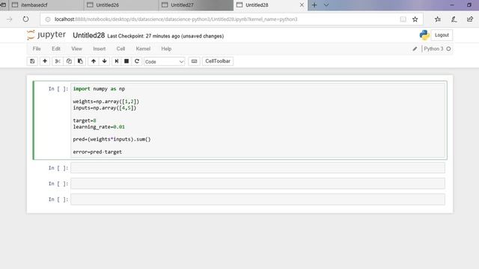Click the Last Checkpoint status text

(165, 36)
